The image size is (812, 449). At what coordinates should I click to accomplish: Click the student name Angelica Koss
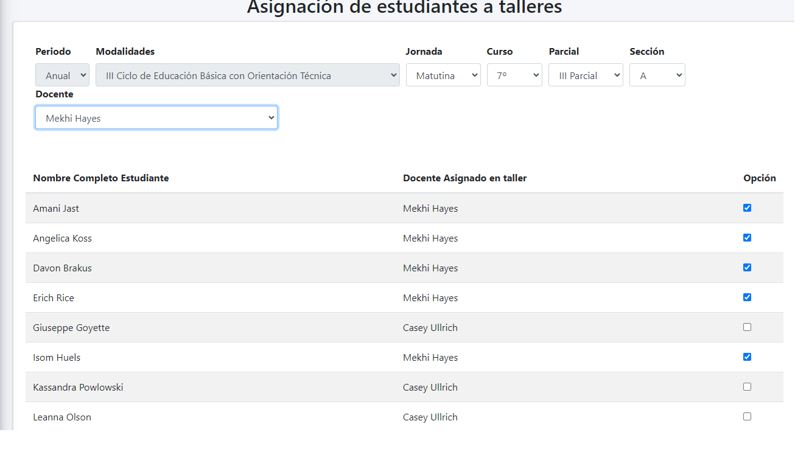[62, 238]
